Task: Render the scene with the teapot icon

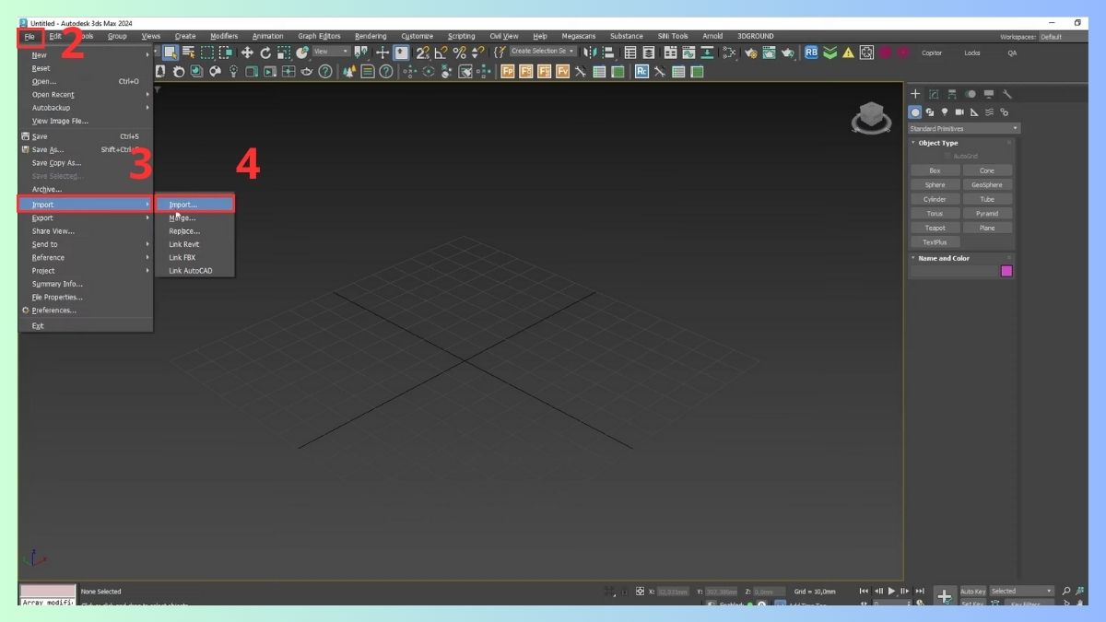Action: pyautogui.click(x=787, y=53)
